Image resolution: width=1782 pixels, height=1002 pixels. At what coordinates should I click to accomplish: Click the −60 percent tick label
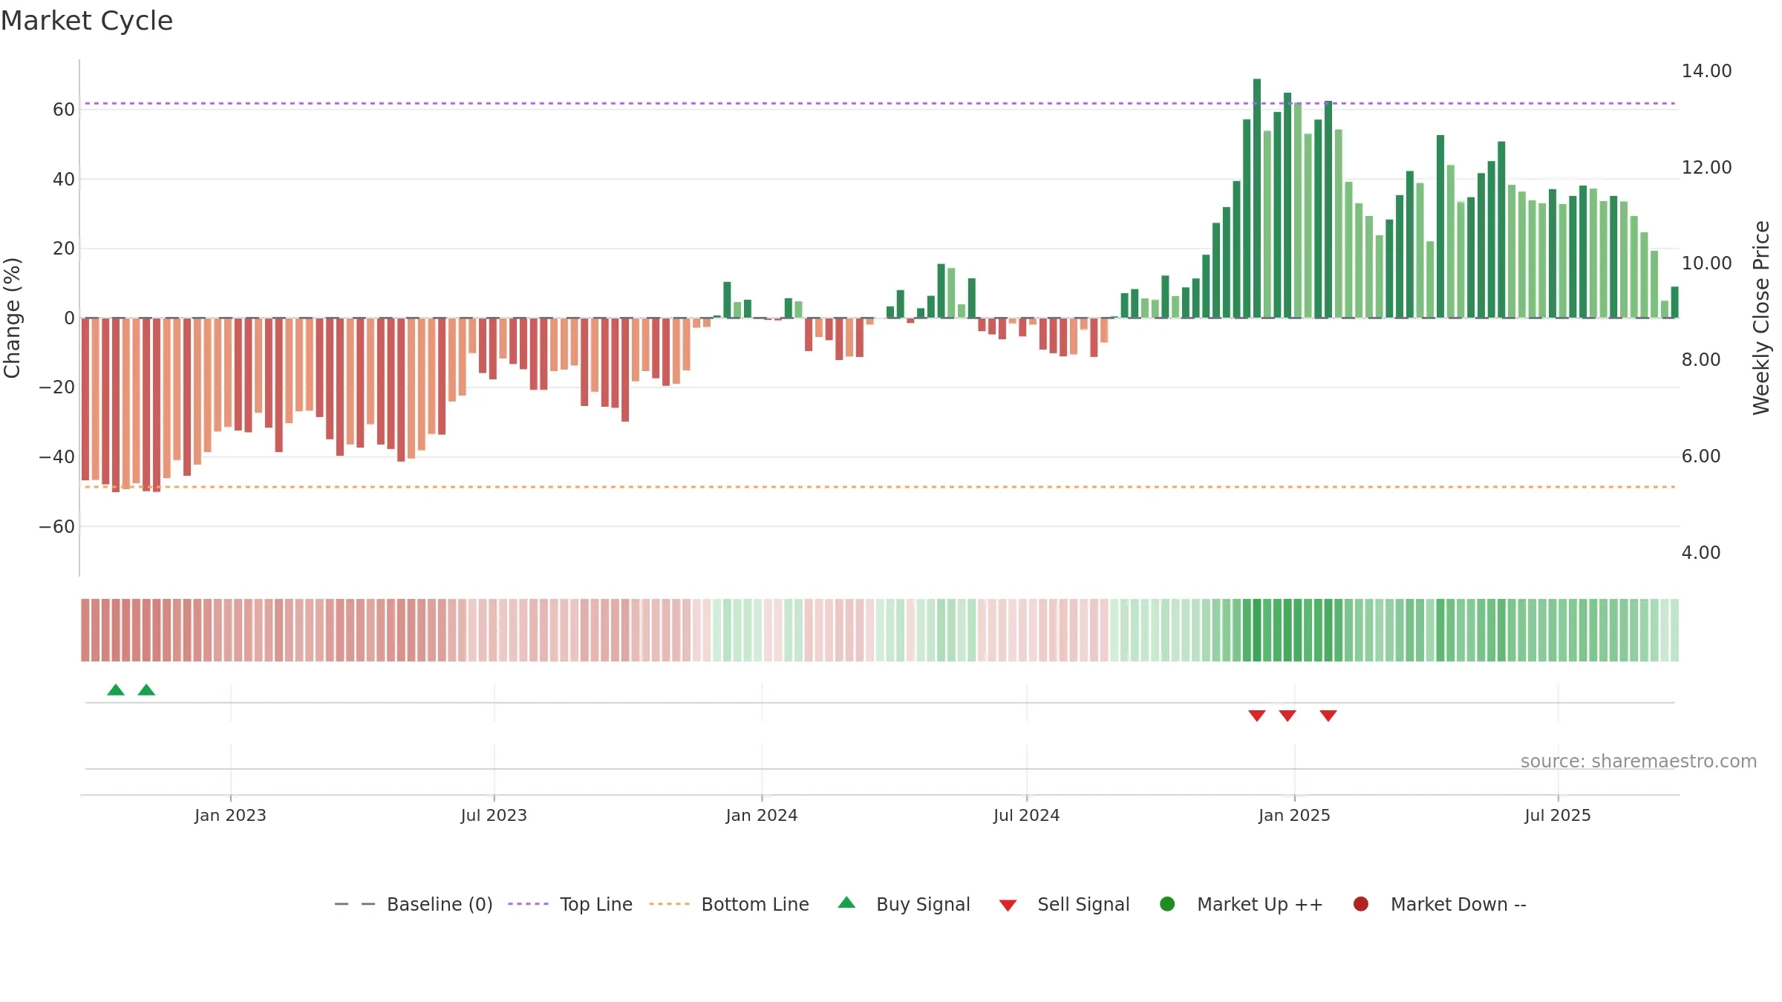point(57,527)
